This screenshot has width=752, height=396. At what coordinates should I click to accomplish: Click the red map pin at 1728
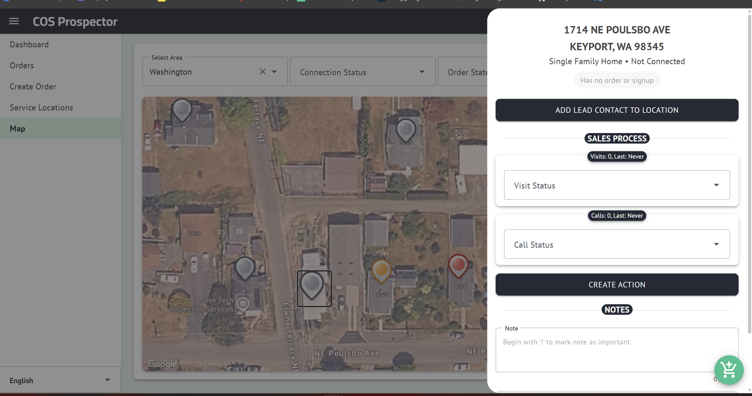tap(458, 265)
